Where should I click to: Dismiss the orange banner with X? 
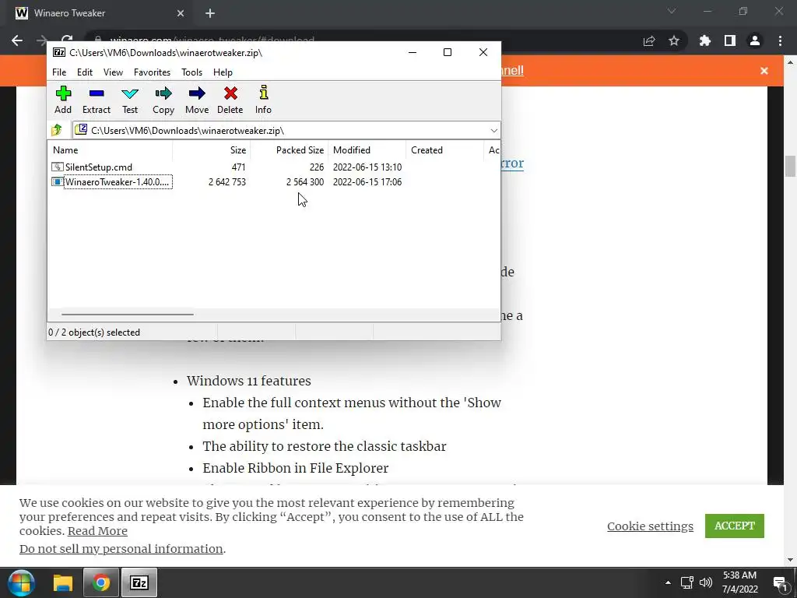tap(764, 71)
